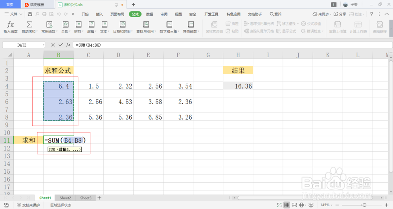Click 公式求值 evaluate formula
The width and height of the screenshot is (393, 209).
(311, 24)
